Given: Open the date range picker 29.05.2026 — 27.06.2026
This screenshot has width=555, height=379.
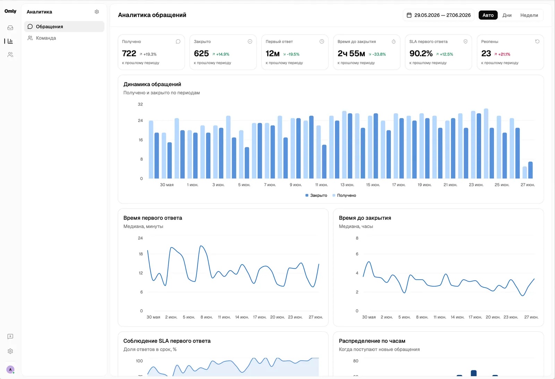Looking at the screenshot, I should point(438,15).
